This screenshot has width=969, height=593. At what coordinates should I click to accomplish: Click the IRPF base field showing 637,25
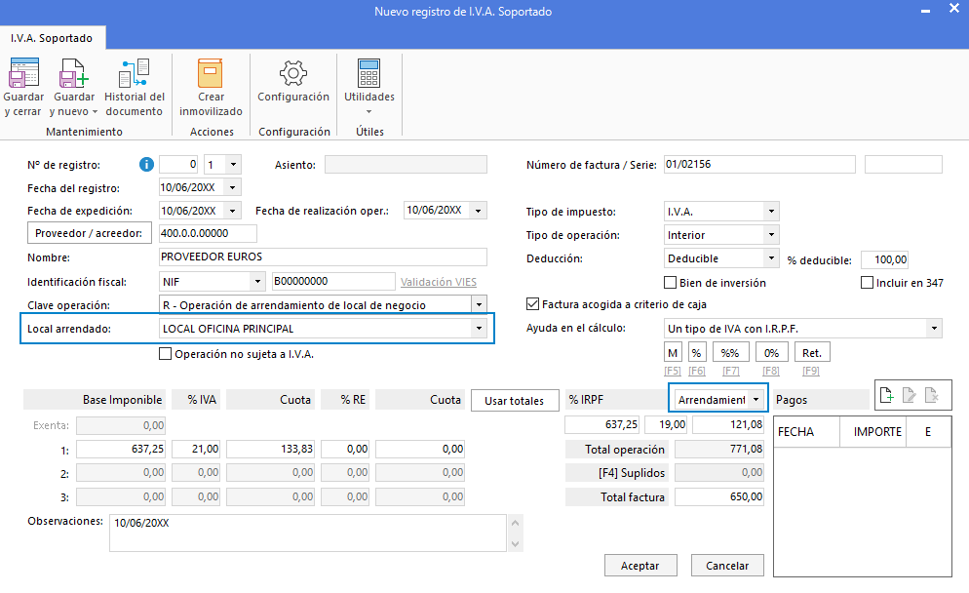(x=602, y=425)
